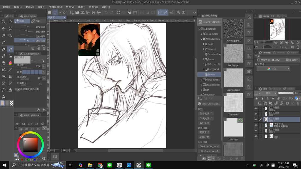The image size is (301, 169).
Task: Click 在ASSETS尋找素材 button
Action: point(210,22)
